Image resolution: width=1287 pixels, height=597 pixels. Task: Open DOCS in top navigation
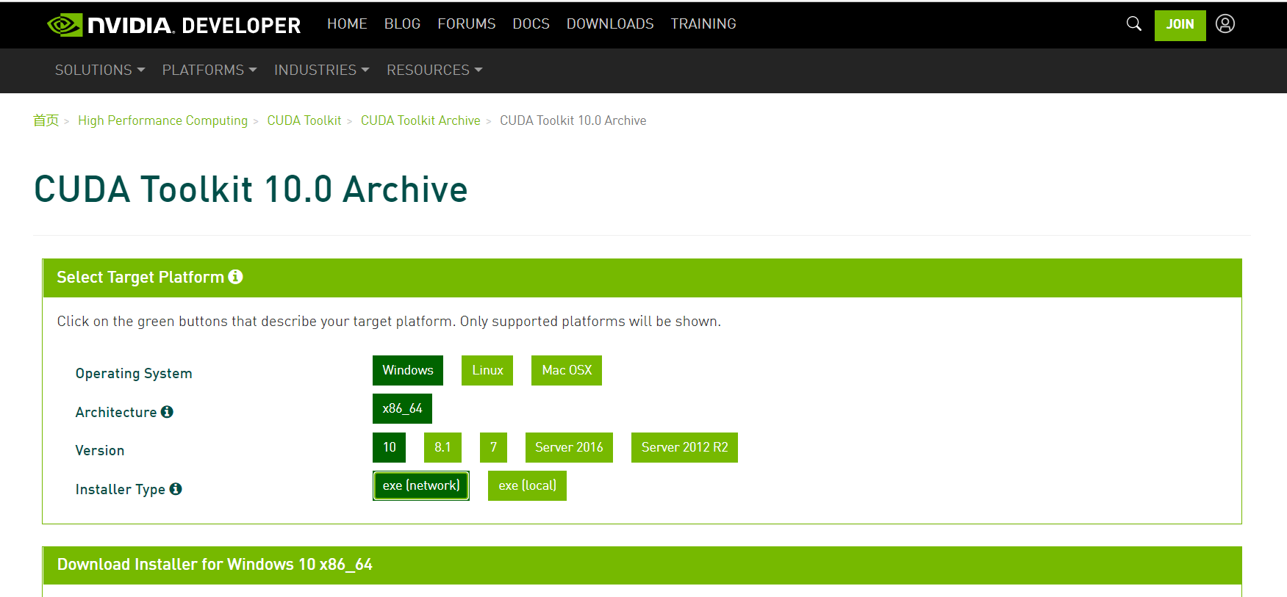pyautogui.click(x=531, y=24)
